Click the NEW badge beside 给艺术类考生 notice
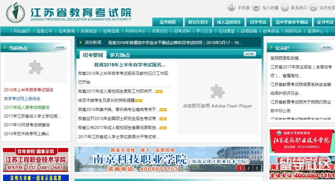335x181 pixels. pyautogui.click(x=139, y=100)
